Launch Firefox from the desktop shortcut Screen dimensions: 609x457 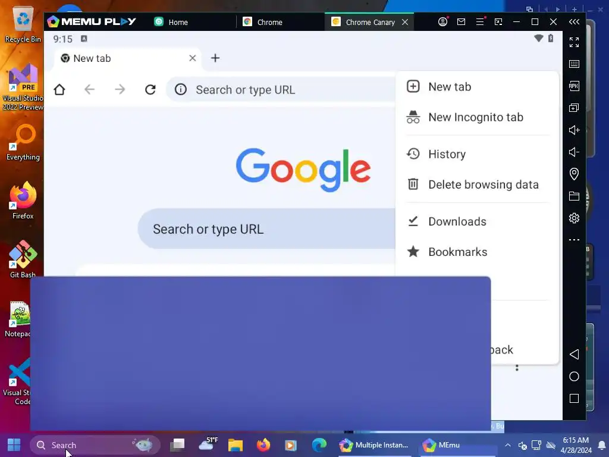(x=23, y=201)
